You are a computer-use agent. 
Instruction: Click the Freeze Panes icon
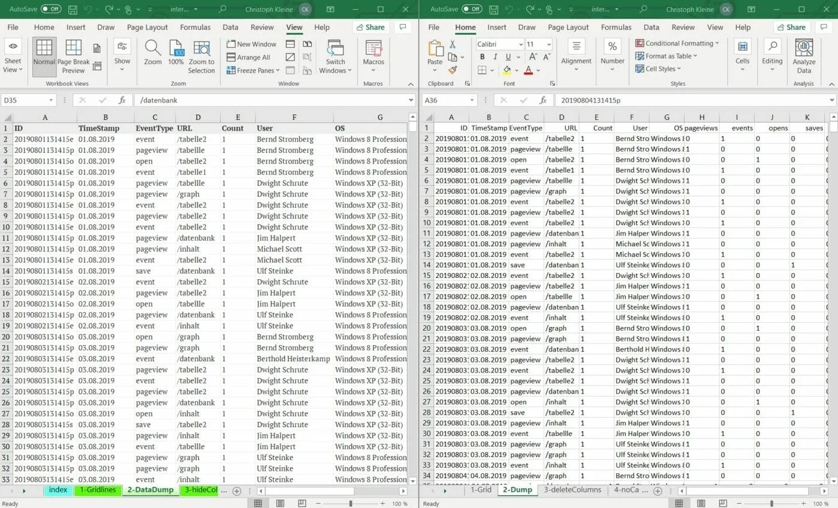coord(232,70)
